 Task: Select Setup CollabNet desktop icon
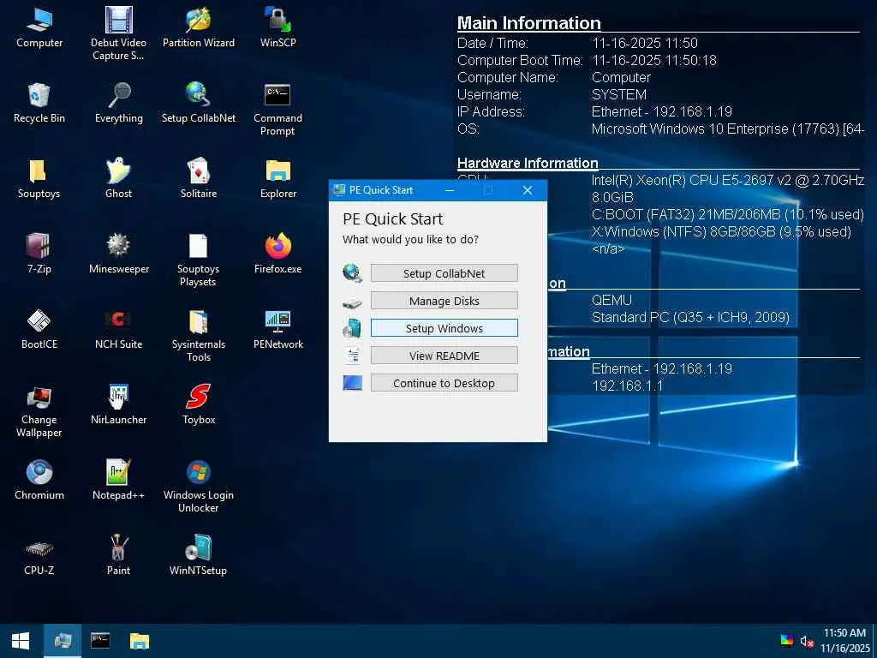[x=199, y=103]
